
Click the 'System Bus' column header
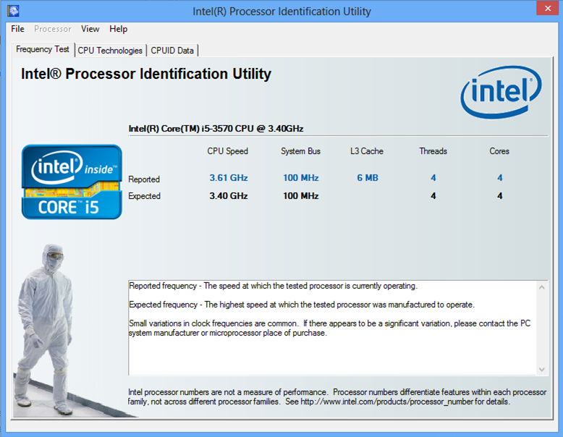300,151
